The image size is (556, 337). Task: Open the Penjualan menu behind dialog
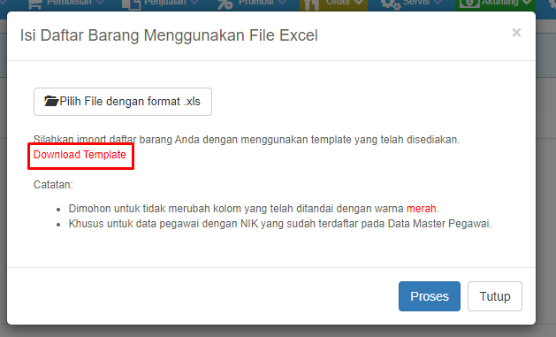coord(162,4)
